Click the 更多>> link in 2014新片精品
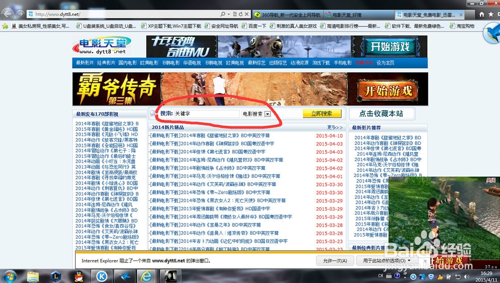This screenshot has width=500, height=283. pos(334,127)
